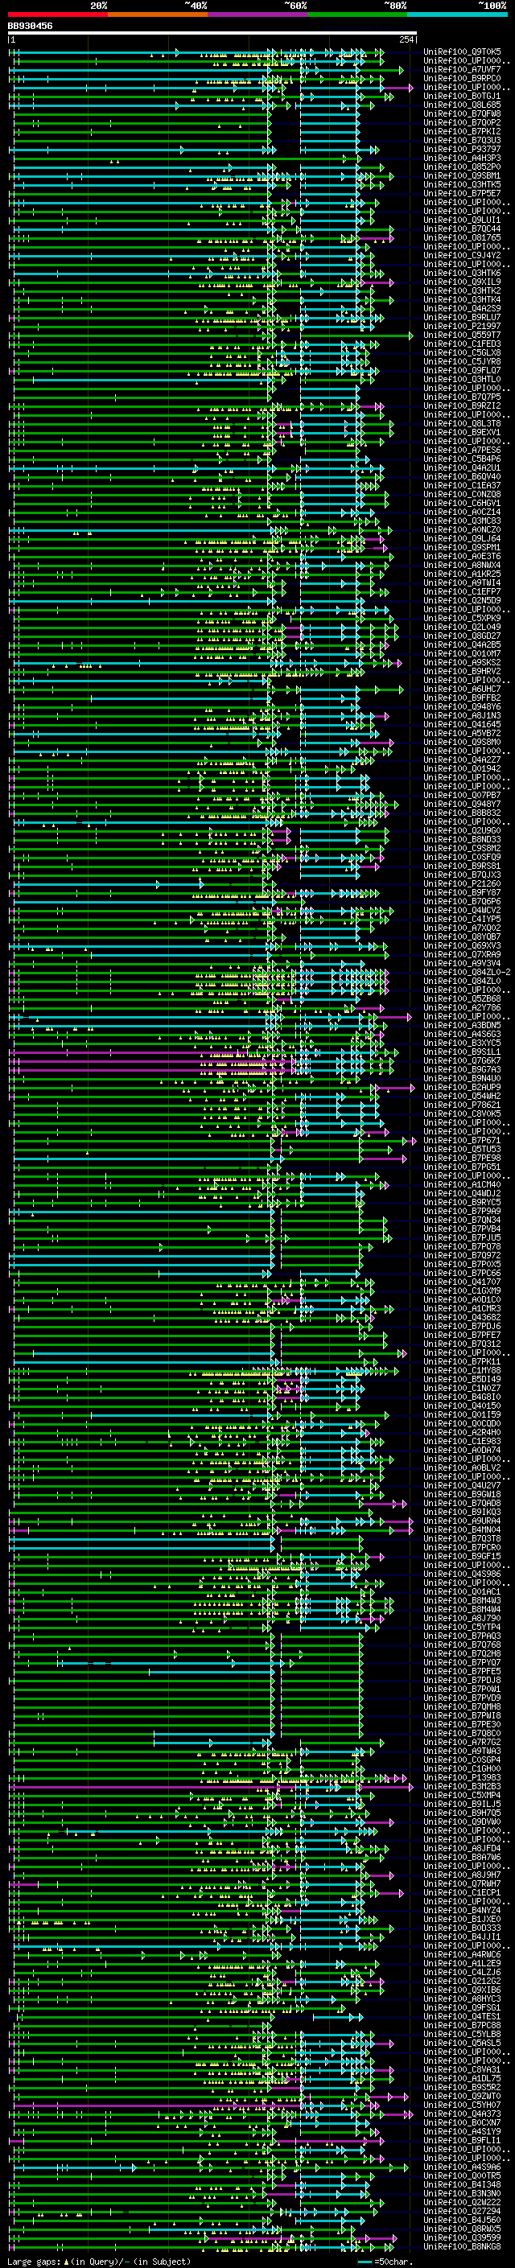
Task: Select hit UniRef100_Q852P0
Action: (462, 167)
